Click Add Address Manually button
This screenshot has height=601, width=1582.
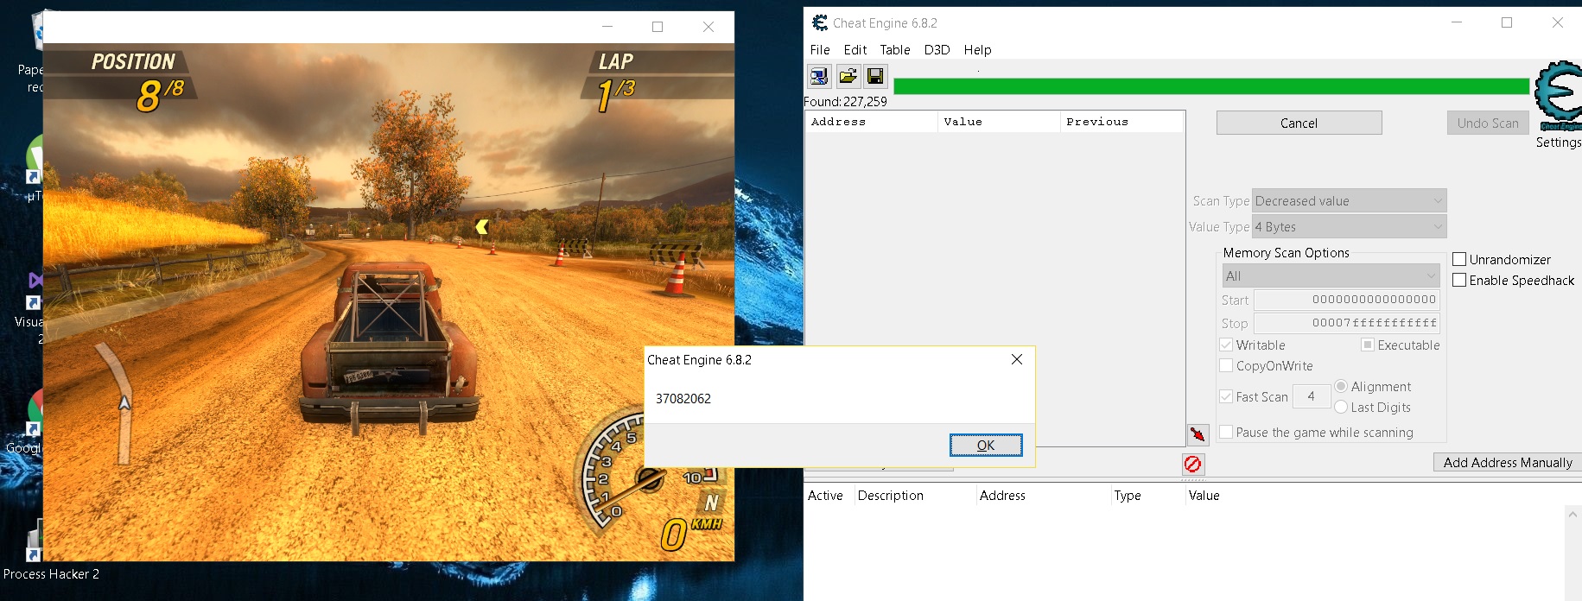pos(1508,462)
